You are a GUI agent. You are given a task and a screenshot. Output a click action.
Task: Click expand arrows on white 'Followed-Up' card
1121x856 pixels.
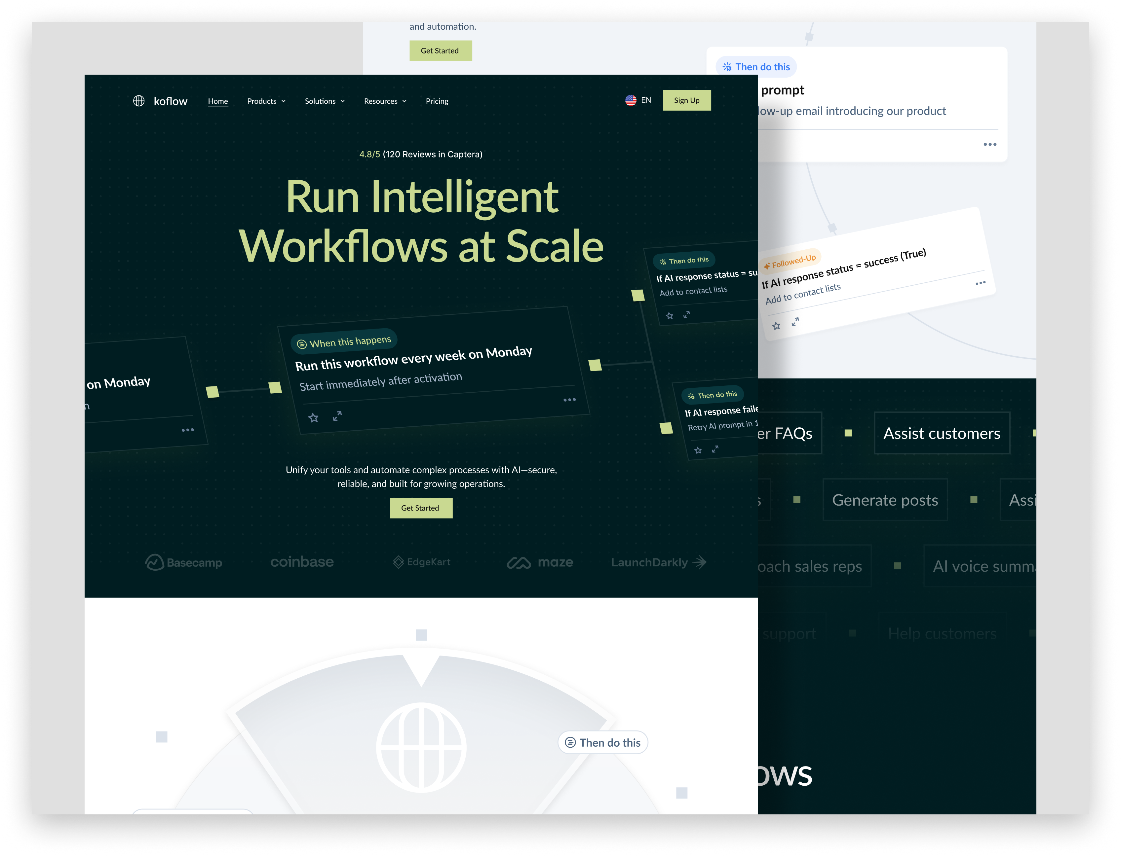point(795,322)
